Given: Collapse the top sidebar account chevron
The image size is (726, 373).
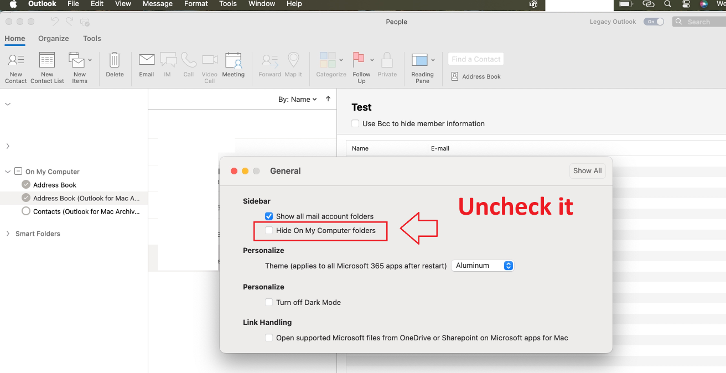Looking at the screenshot, I should pos(8,103).
